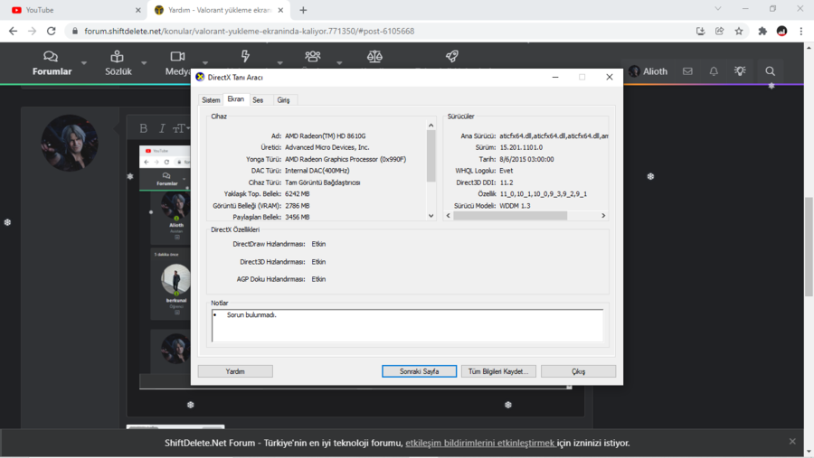Viewport: 814px width, 458px height.
Task: Expand the Forumlar dropdown arrow
Action: [83, 63]
